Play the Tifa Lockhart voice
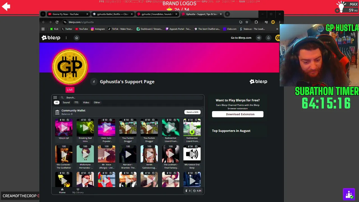359x202 pixels. coord(171,154)
